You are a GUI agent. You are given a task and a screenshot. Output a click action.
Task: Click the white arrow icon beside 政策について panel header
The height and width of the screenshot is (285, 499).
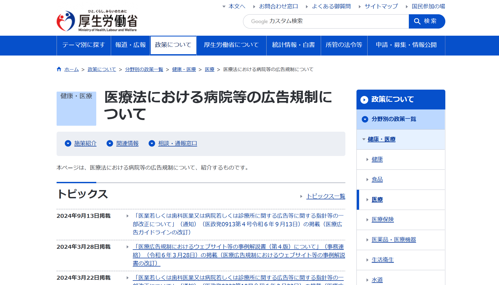(364, 100)
